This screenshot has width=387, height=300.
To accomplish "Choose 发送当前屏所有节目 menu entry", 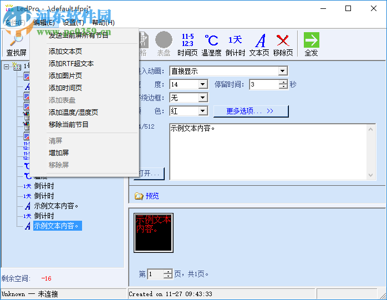I will [x=84, y=35].
